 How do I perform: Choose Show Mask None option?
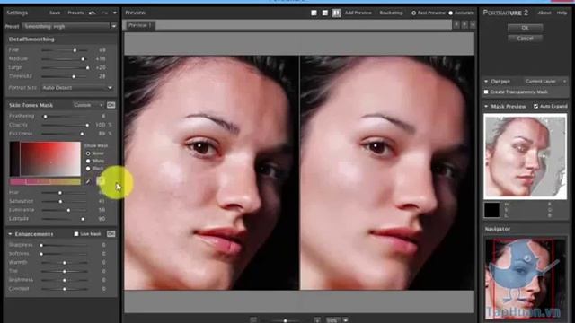coord(88,153)
